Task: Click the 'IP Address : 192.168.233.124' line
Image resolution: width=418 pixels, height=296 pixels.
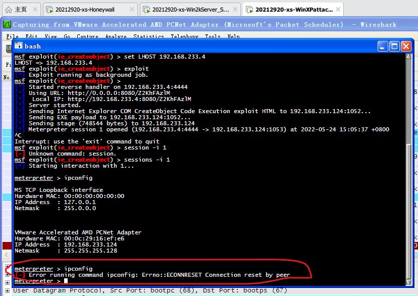Action: tap(66, 244)
